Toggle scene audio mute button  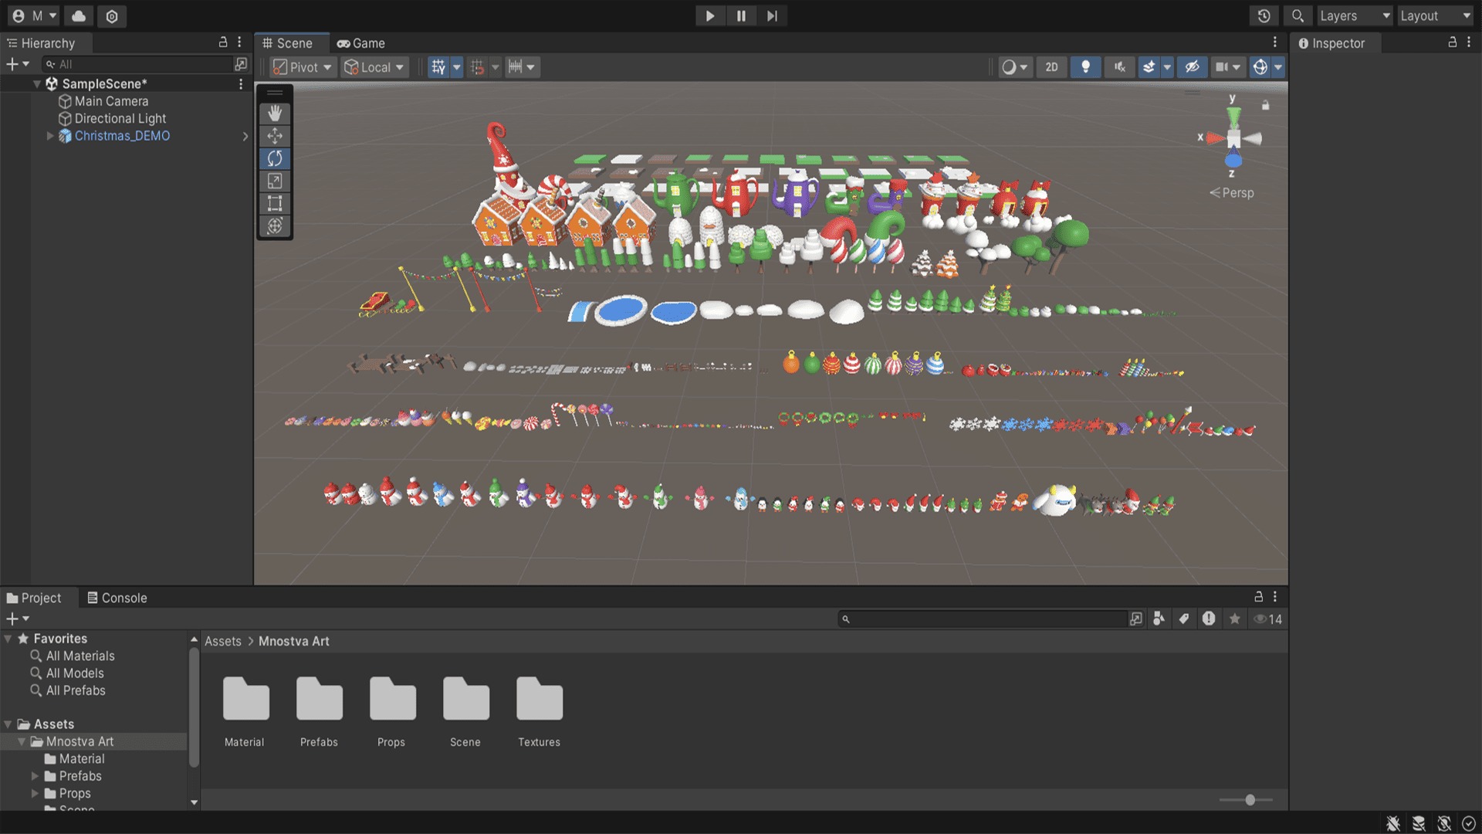pyautogui.click(x=1119, y=67)
